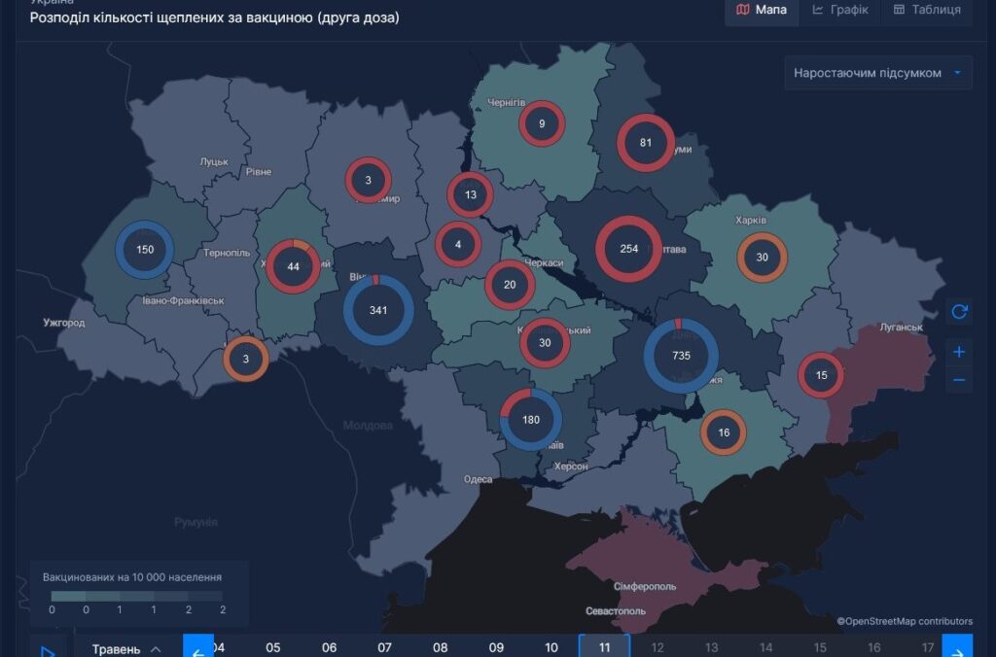Viewport: 996px width, 657px height.
Task: Click the map icon inside the Мапа tab
Action: 744,12
